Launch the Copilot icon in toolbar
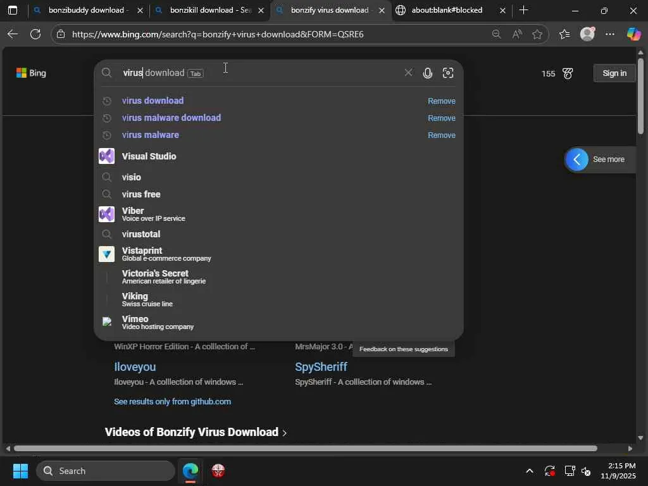This screenshot has width=648, height=486. (x=633, y=34)
